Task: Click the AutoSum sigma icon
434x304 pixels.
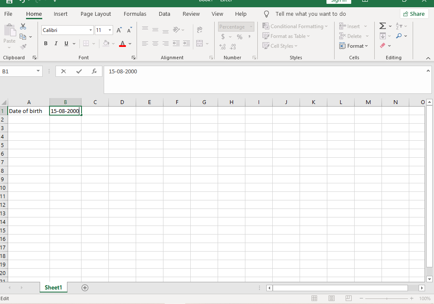Action: pos(382,26)
